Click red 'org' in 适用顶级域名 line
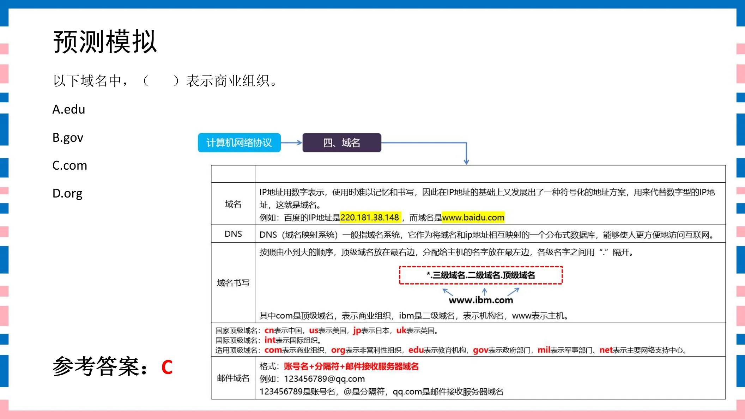Viewport: 745px width, 419px height. 338,350
